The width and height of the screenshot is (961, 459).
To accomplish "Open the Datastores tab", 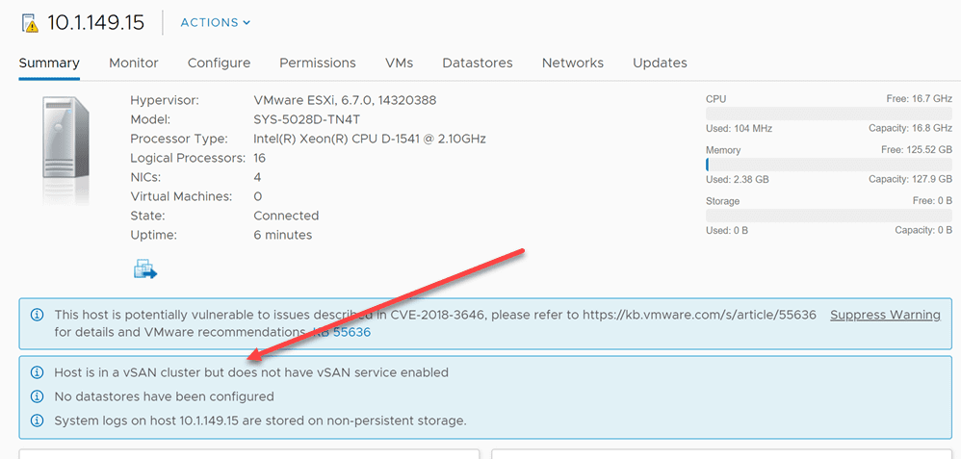I will tap(478, 63).
